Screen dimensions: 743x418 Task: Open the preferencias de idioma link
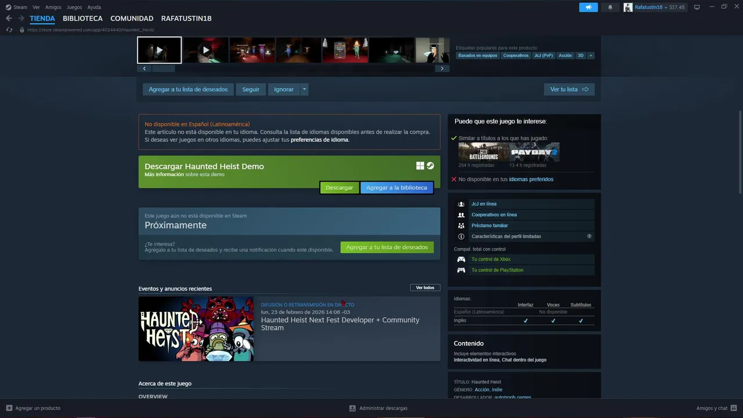[319, 140]
